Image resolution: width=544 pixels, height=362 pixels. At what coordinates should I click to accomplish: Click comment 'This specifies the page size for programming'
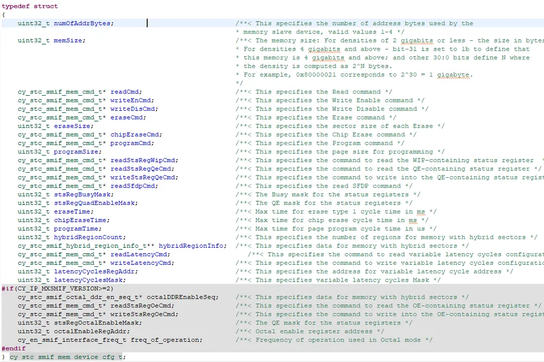[x=340, y=152]
